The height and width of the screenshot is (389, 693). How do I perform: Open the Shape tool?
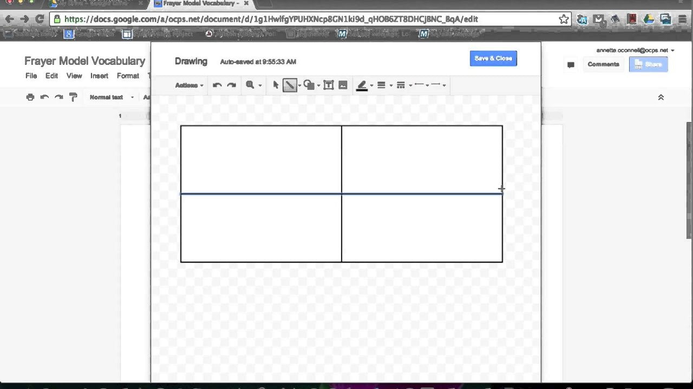pyautogui.click(x=309, y=85)
